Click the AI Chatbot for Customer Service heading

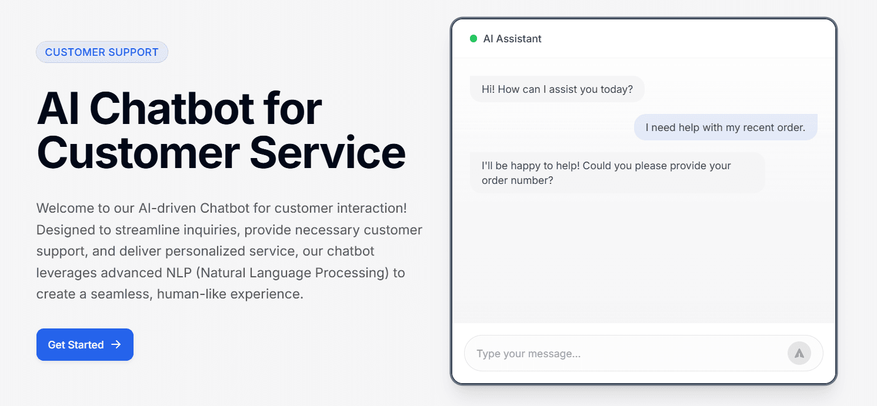[x=221, y=130]
